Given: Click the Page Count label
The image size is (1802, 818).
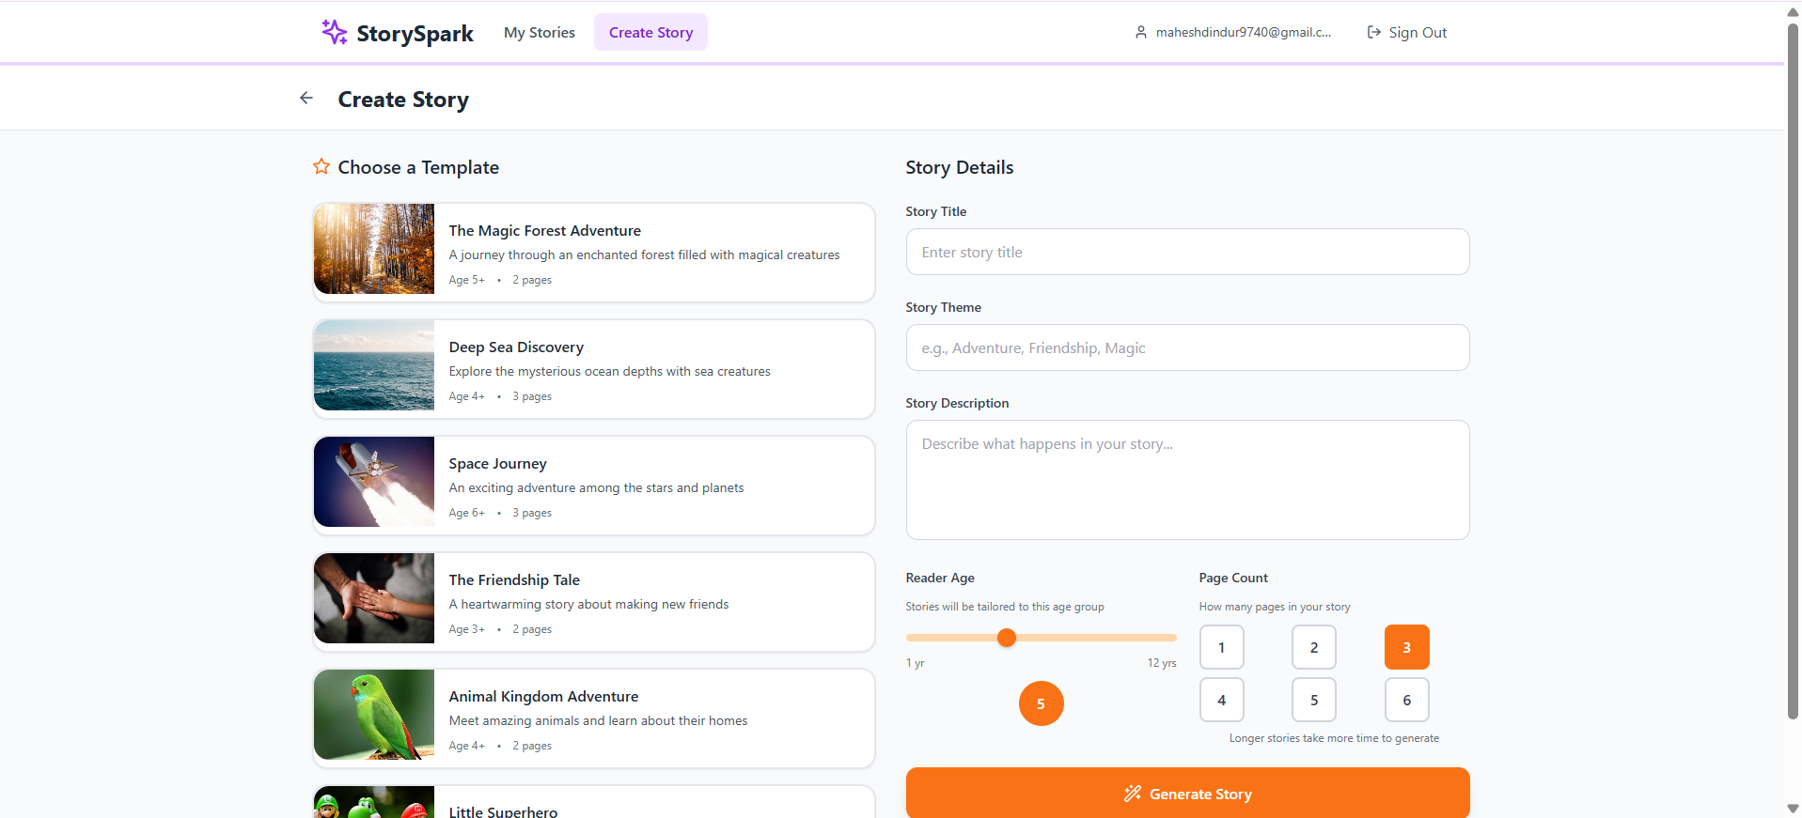Looking at the screenshot, I should (1233, 578).
